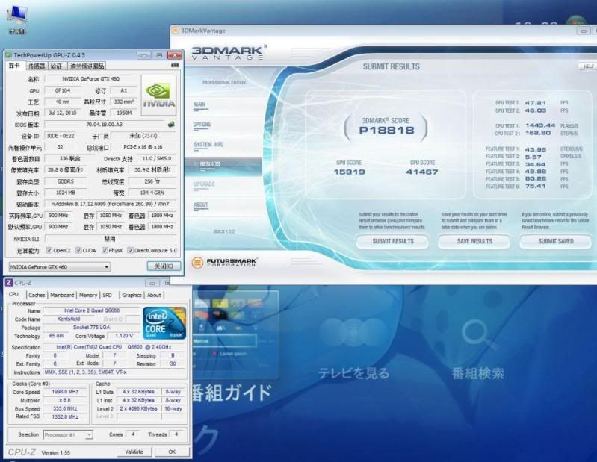Click the CPU-Z title bar icon
Screen dimensions: 597x462
click(x=8, y=282)
